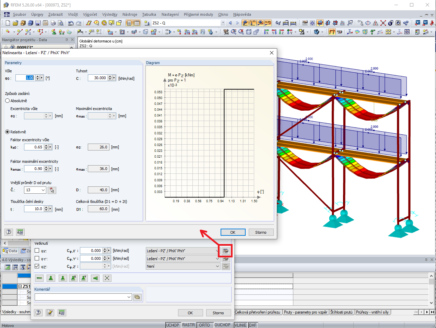Click the Tuhost C input field
Image resolution: width=436 pixels, height=328 pixels.
(x=98, y=78)
